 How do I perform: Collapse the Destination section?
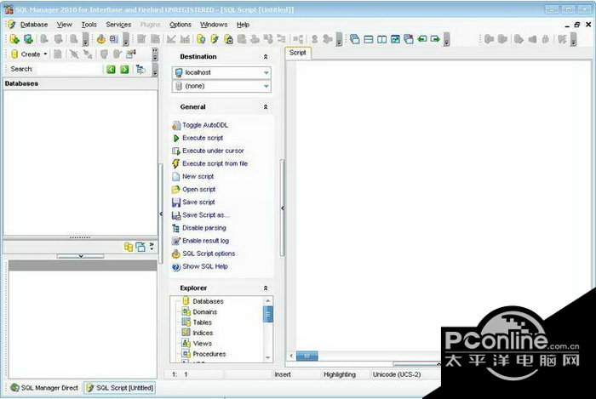click(266, 56)
